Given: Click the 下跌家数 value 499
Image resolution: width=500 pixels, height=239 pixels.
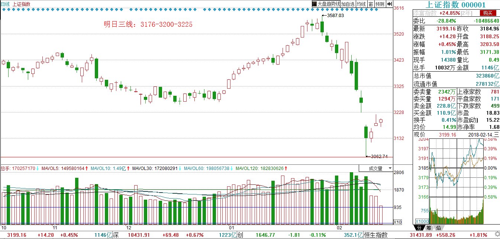Looking at the screenshot, I should [495, 106].
